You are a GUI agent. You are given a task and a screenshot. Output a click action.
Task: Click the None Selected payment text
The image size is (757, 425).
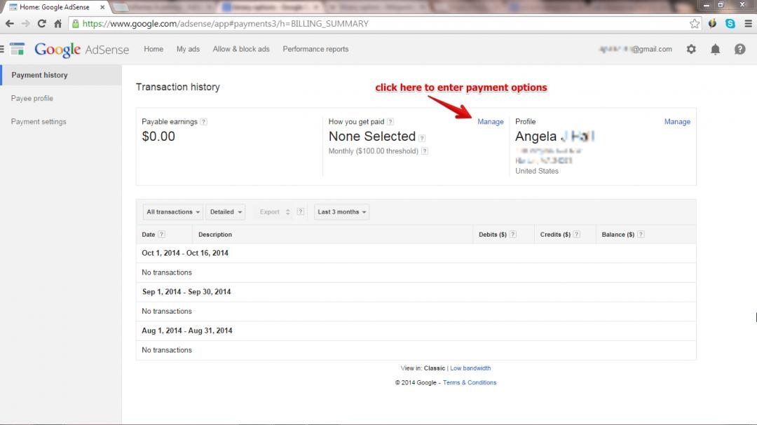tap(371, 137)
